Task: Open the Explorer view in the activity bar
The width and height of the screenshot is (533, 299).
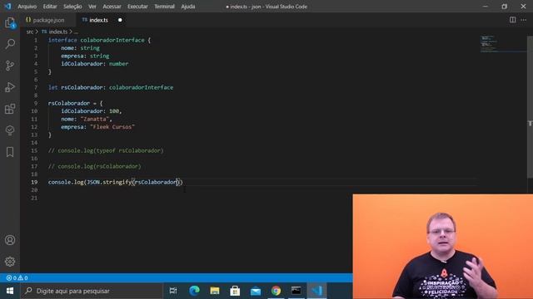Action: (10, 22)
